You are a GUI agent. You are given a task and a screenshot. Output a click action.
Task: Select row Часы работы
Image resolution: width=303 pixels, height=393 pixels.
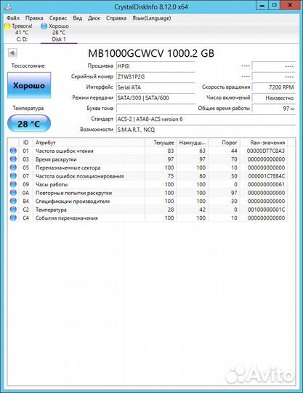coord(148,184)
